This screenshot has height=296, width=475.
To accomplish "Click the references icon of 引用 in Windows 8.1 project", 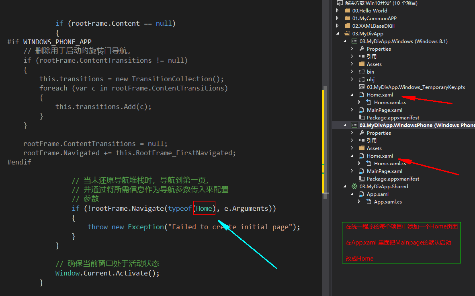I will [x=362, y=56].
